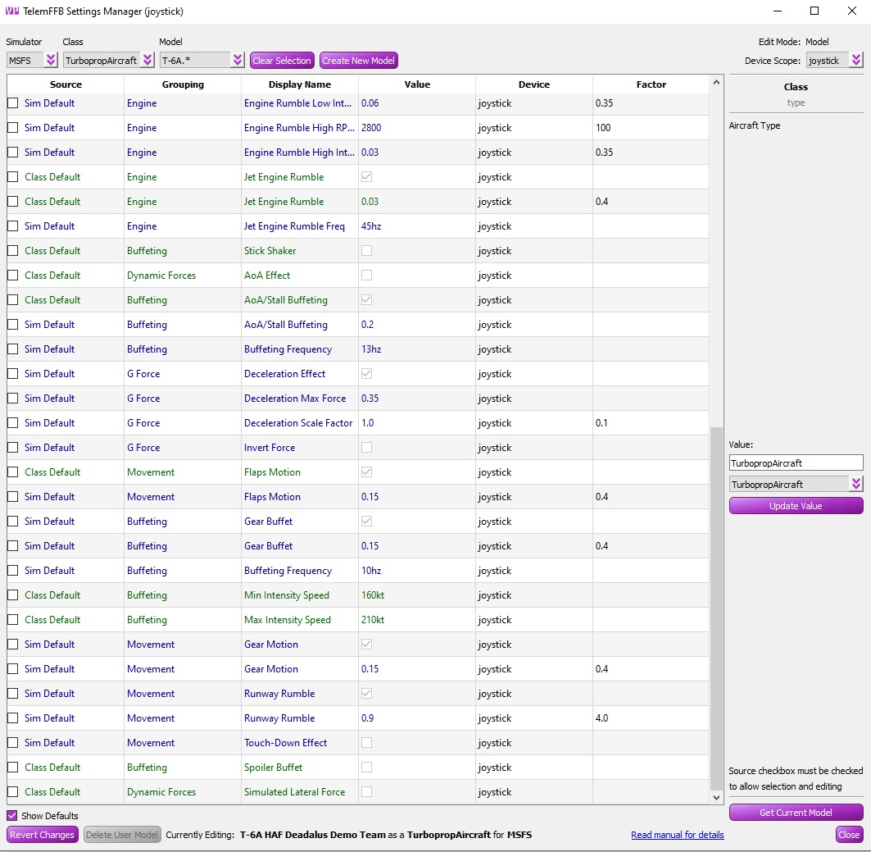Click the Close button at bottom right
871x852 pixels.
click(x=850, y=835)
